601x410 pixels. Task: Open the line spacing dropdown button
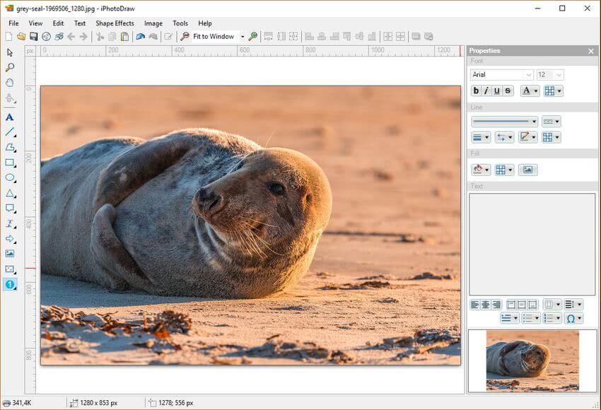point(573,305)
